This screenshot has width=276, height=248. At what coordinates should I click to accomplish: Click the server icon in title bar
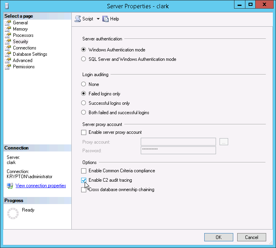pyautogui.click(x=7, y=6)
